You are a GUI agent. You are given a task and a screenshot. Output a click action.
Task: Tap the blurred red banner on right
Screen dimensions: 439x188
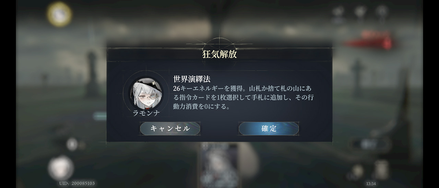click(x=370, y=40)
